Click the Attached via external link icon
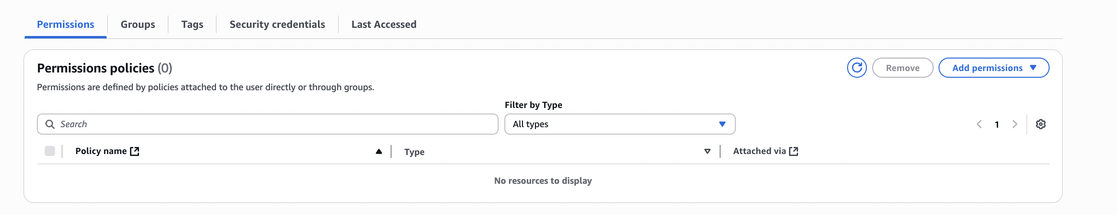This screenshot has height=215, width=1117. [794, 152]
